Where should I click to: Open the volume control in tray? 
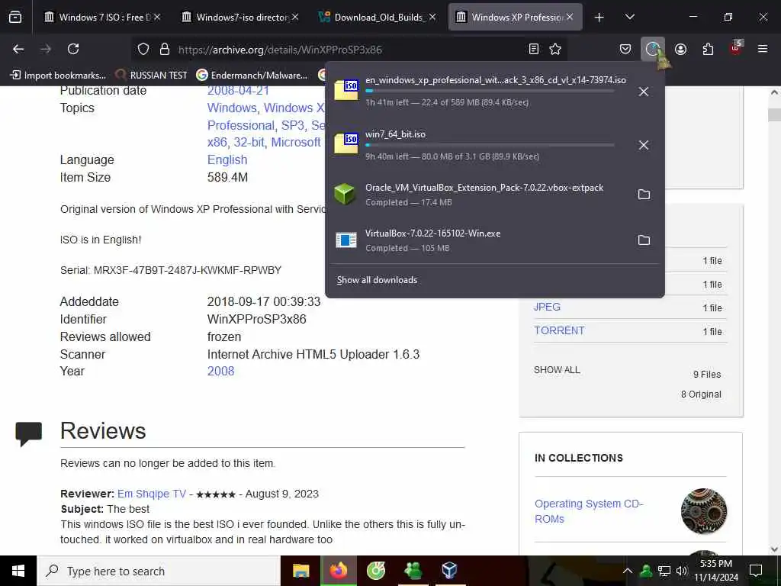(x=682, y=571)
